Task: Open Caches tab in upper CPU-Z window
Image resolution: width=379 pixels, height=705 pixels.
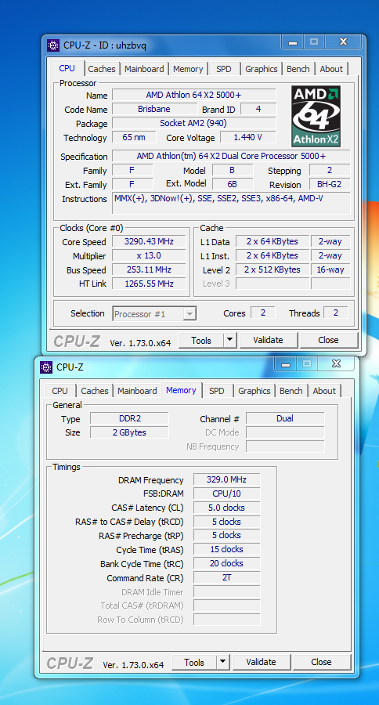Action: point(102,69)
